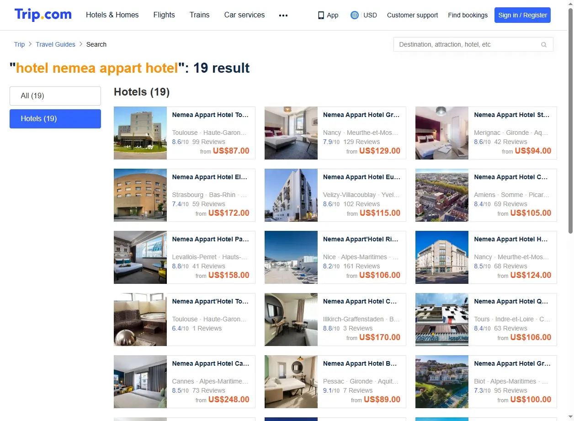Open the three-dots more menu
This screenshot has width=574, height=421.
point(283,15)
